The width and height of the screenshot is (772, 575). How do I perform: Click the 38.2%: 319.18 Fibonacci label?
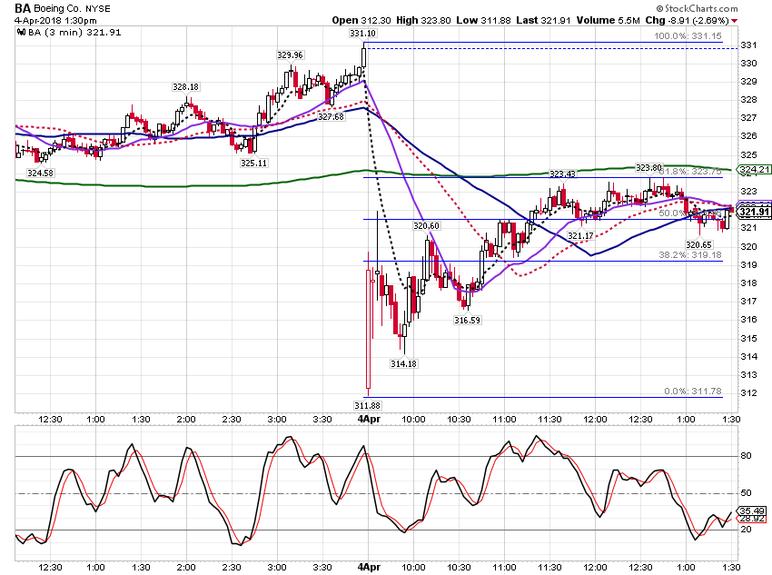tap(690, 255)
